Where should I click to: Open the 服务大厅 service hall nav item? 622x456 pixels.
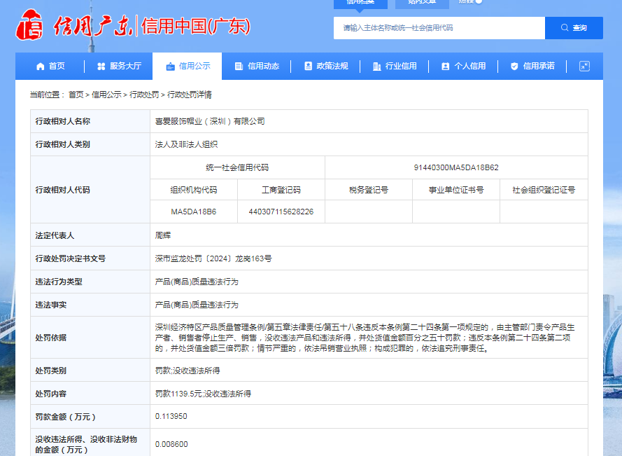[119, 66]
